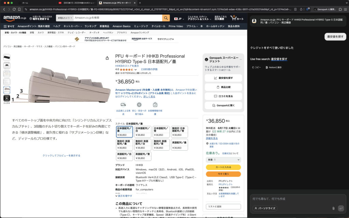Open the product video thumbnail
Image resolution: width=349 pixels, height=218 pixels.
click(7, 98)
